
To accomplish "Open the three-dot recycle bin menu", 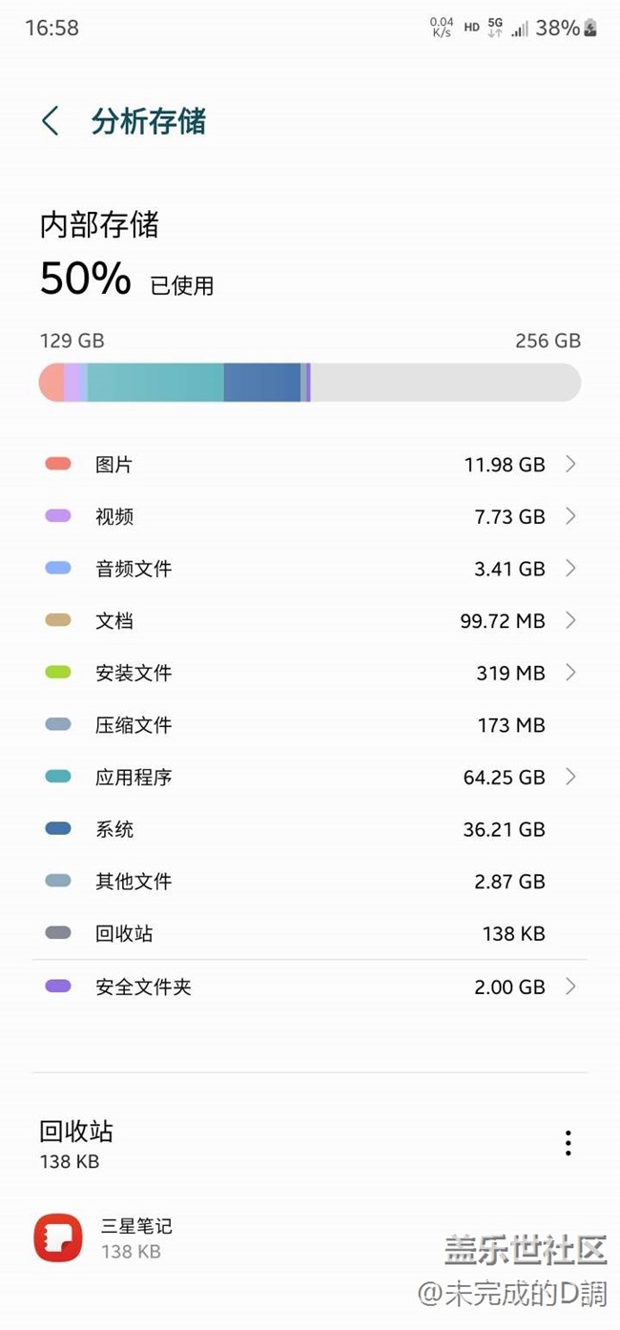I will 568,1143.
